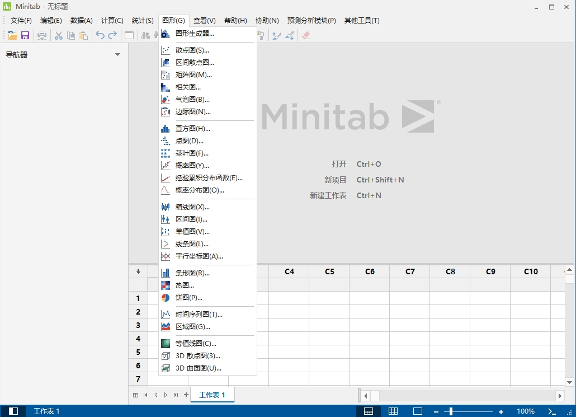The image size is (576, 417).
Task: Click the Find binoculars icon
Action: click(146, 35)
